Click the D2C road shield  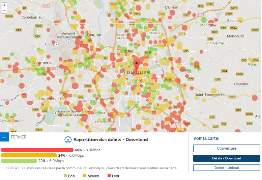216,126
